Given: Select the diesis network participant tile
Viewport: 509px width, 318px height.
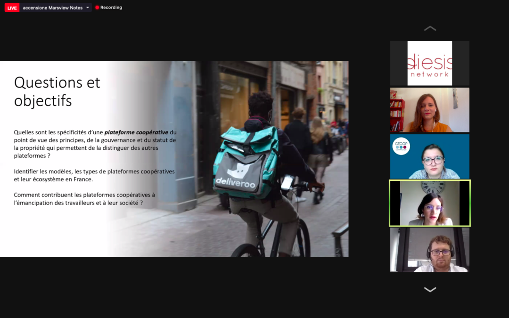Looking at the screenshot, I should (430, 63).
